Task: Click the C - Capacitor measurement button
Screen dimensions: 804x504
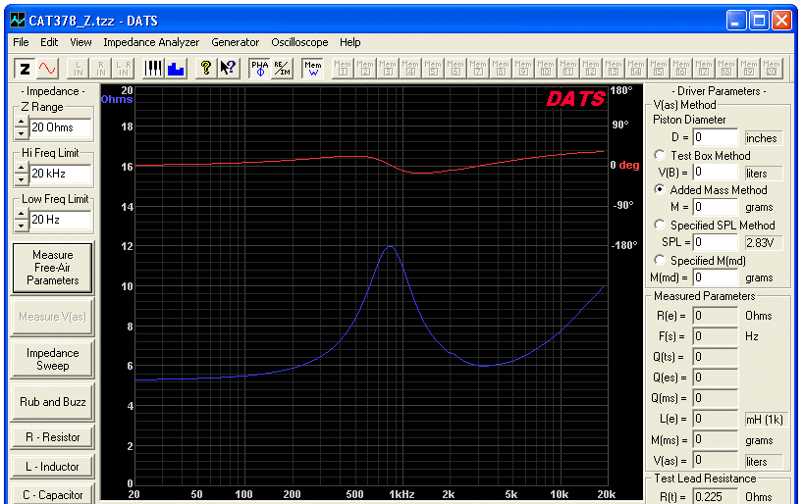Action: coord(53,495)
